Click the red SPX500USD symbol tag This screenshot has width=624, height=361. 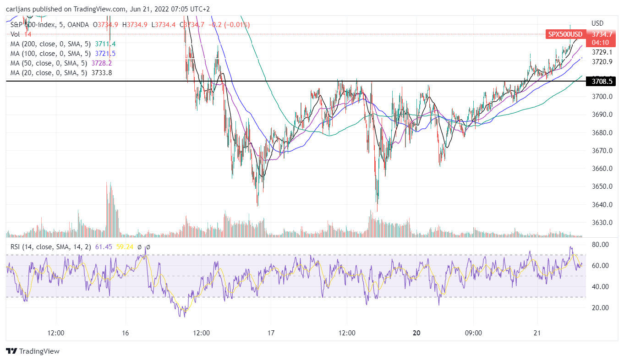click(566, 34)
